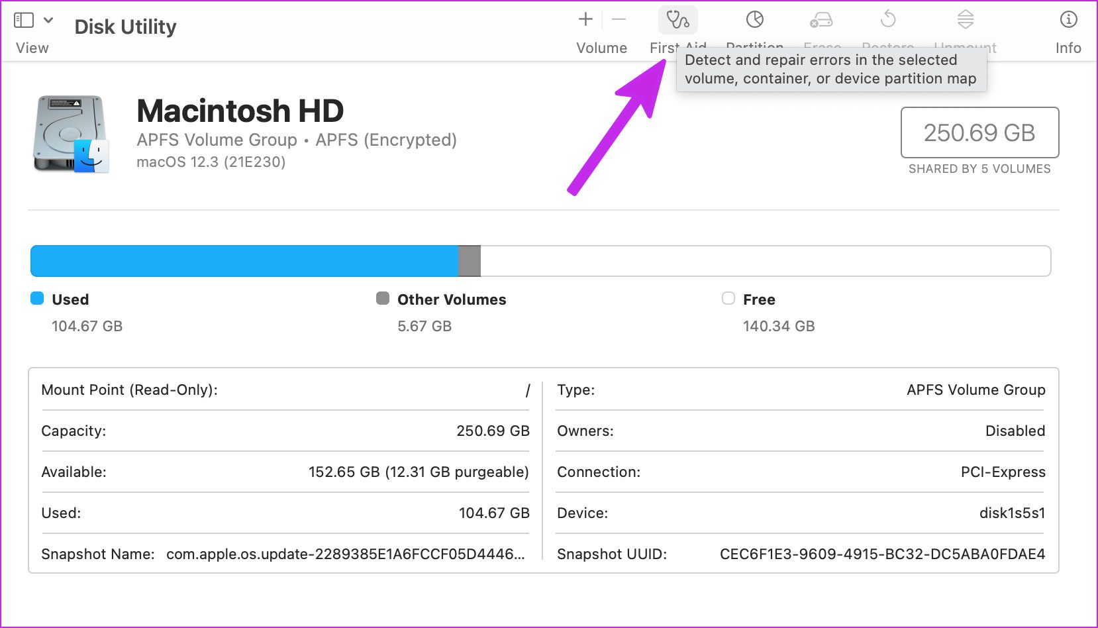
Task: Click the View label
Action: tap(32, 48)
